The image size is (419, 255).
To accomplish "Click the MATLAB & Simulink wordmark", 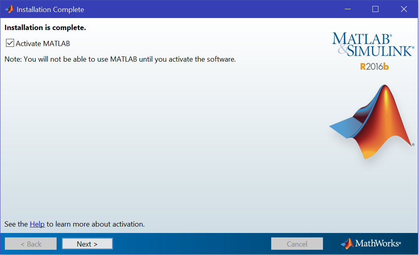I will [x=373, y=44].
